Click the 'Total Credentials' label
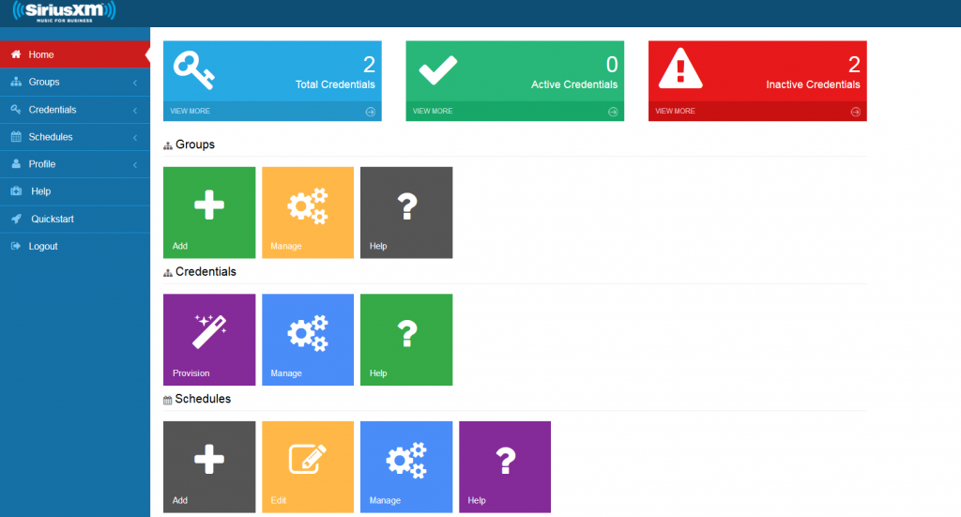 (335, 84)
